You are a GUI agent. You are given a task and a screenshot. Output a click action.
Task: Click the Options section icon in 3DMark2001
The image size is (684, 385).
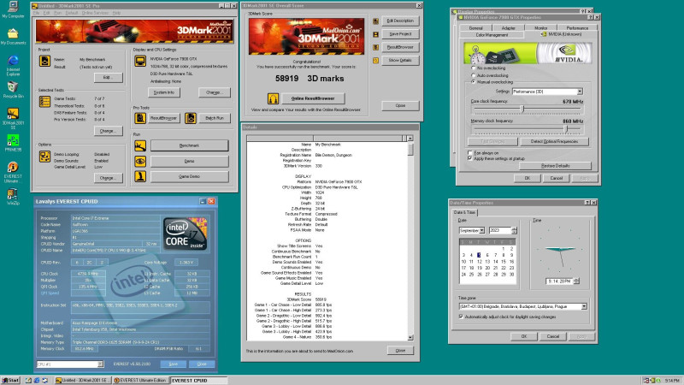tap(45, 157)
